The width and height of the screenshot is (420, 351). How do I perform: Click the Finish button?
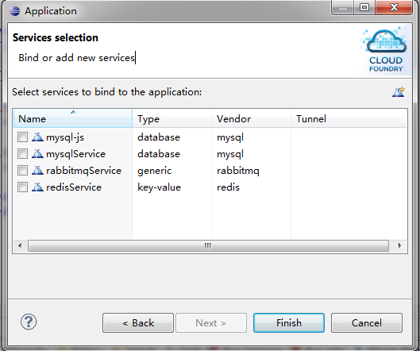289,323
